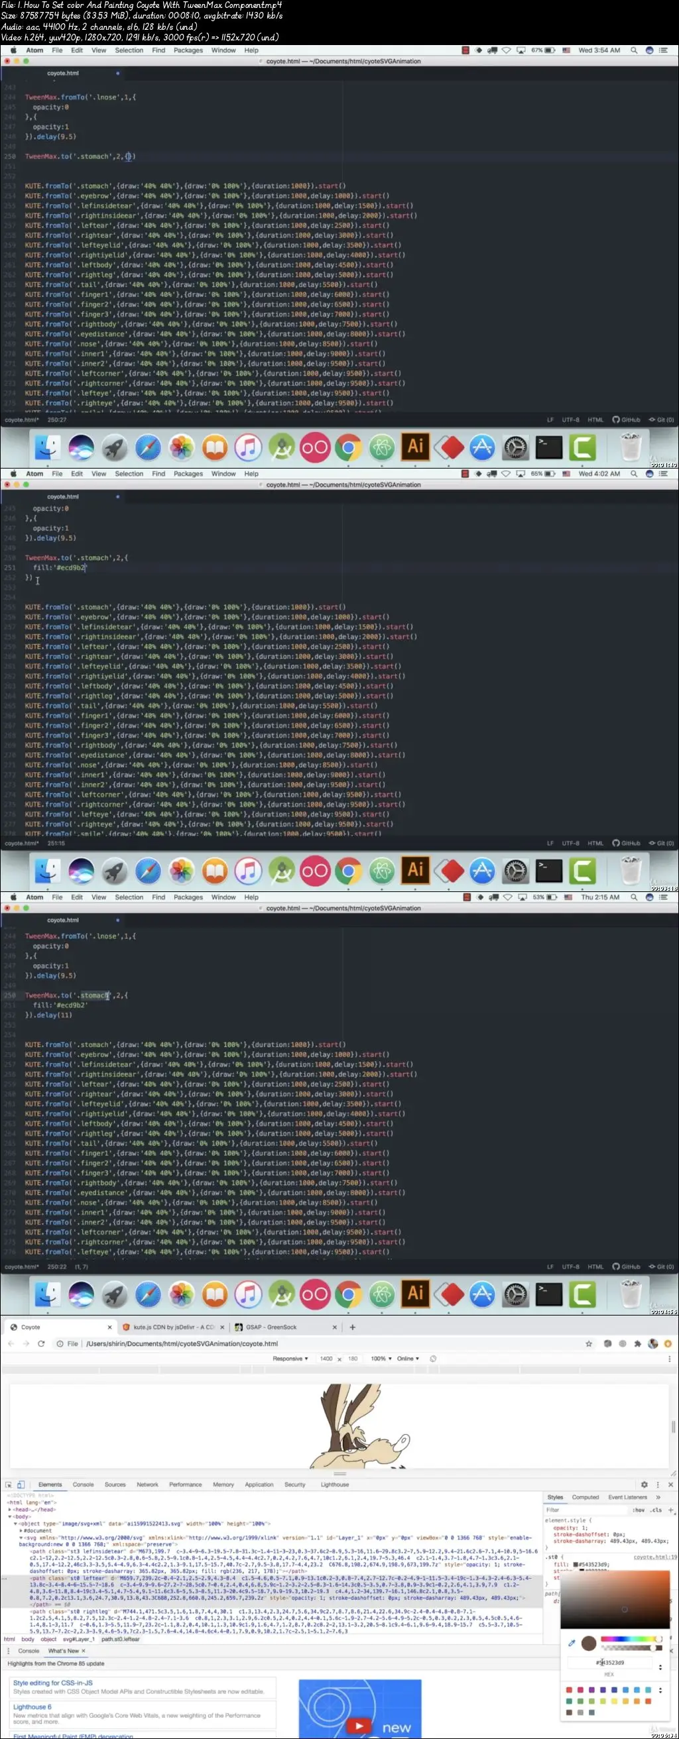Open the Online throttling dropdown

click(408, 1359)
